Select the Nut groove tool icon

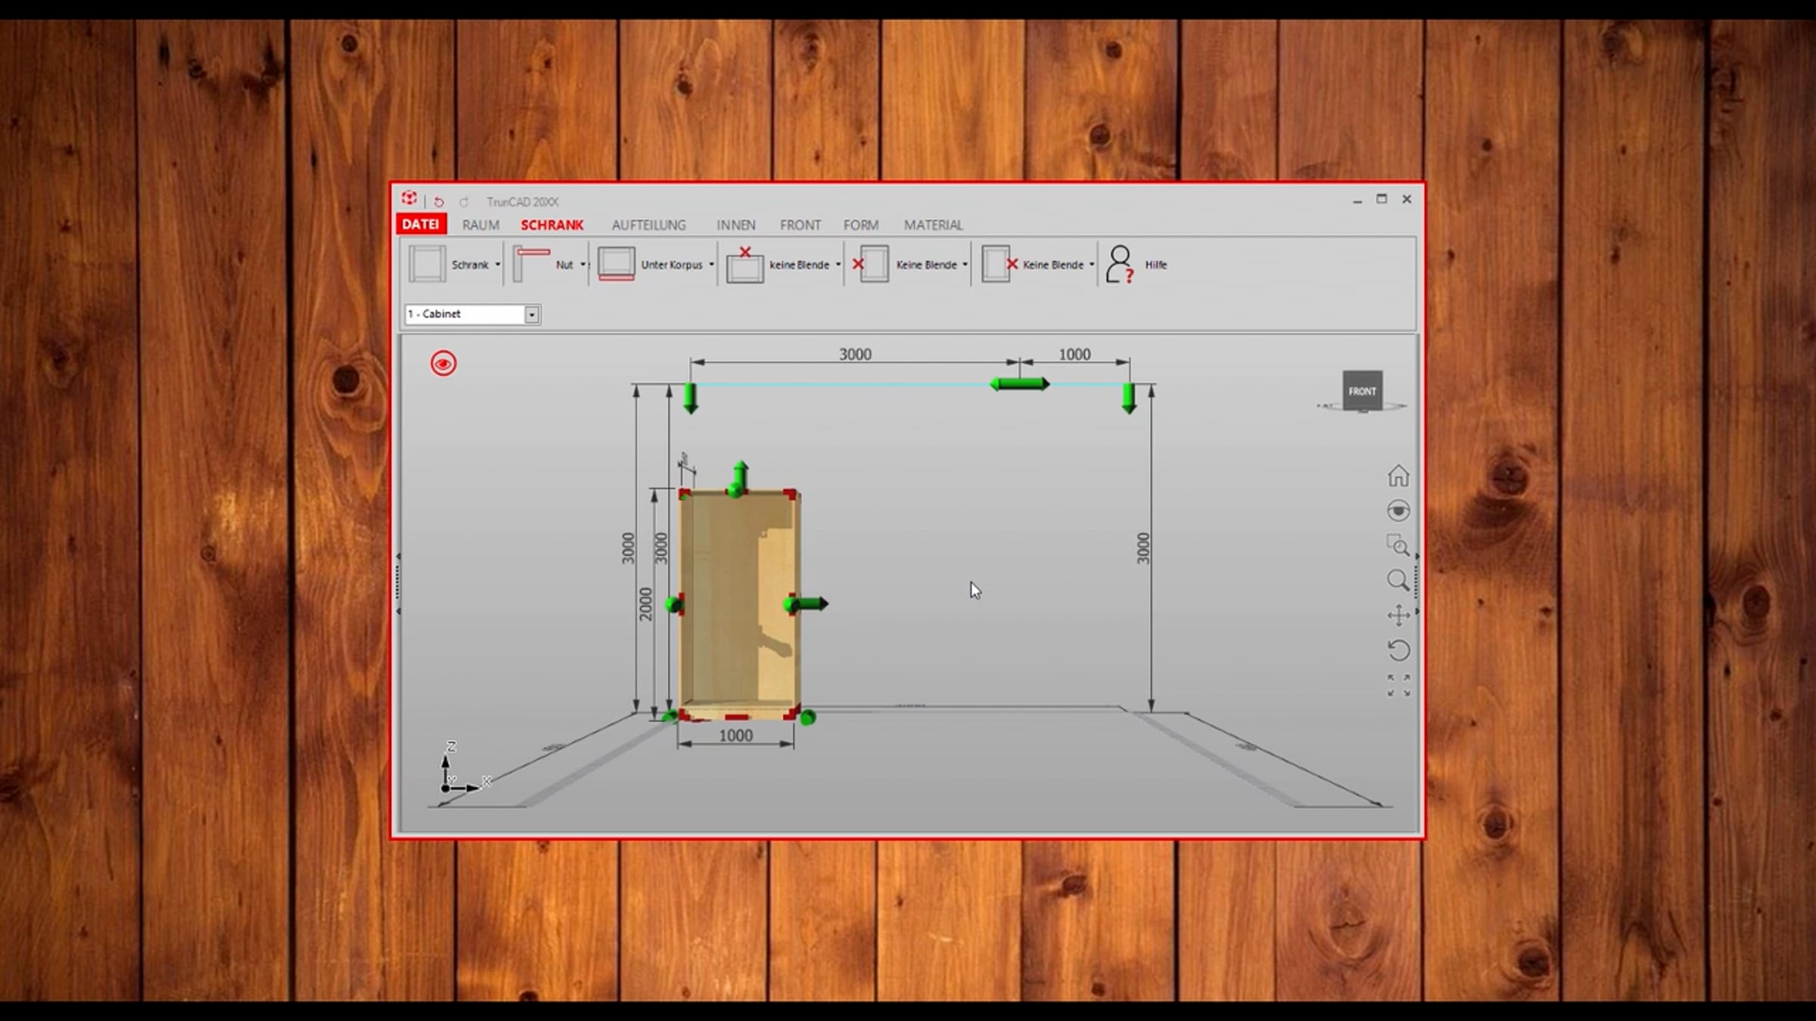(x=531, y=264)
